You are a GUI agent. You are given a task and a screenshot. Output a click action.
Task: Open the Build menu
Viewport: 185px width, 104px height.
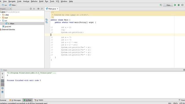tap(41, 1)
